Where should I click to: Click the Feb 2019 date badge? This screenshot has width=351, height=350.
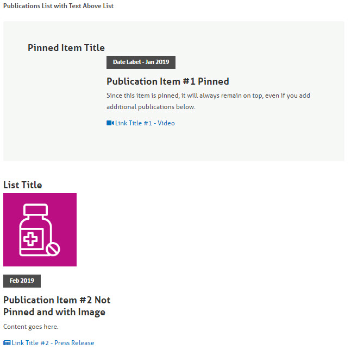(x=22, y=281)
